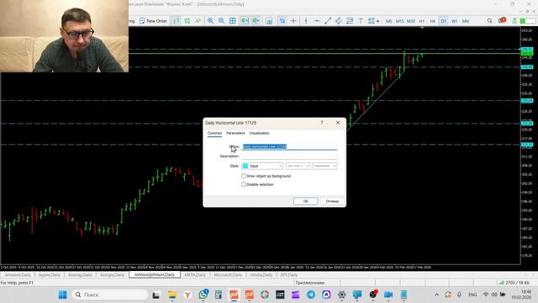Open the New Order button
The image size is (538, 303).
tap(153, 21)
